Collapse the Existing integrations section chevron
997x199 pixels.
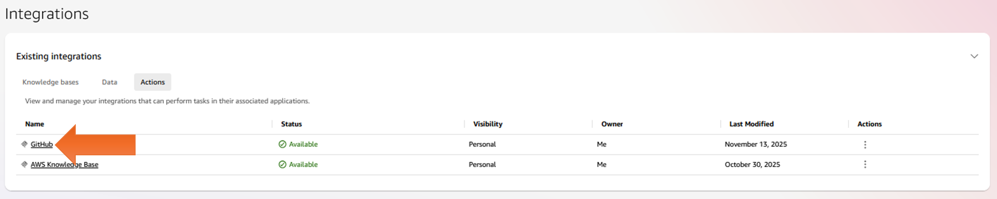pyautogui.click(x=974, y=56)
